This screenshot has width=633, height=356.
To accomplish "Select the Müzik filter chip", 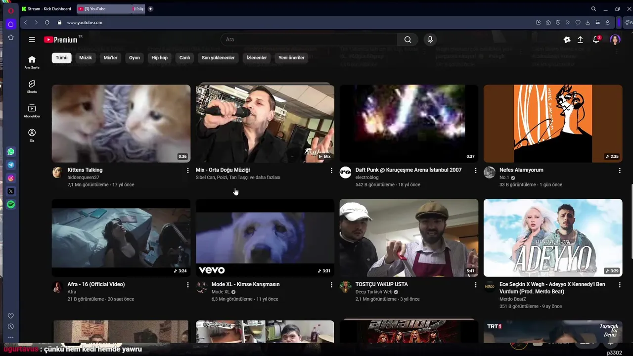I will (x=86, y=58).
